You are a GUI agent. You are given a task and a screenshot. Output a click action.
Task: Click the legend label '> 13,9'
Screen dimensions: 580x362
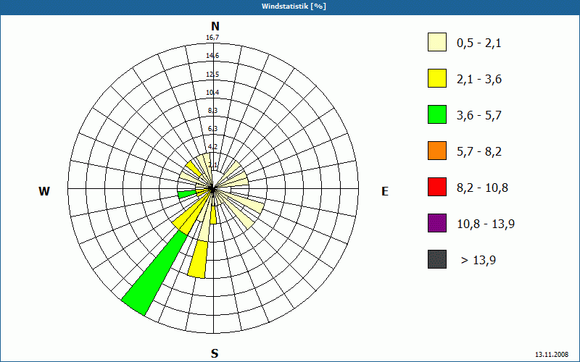coord(478,261)
